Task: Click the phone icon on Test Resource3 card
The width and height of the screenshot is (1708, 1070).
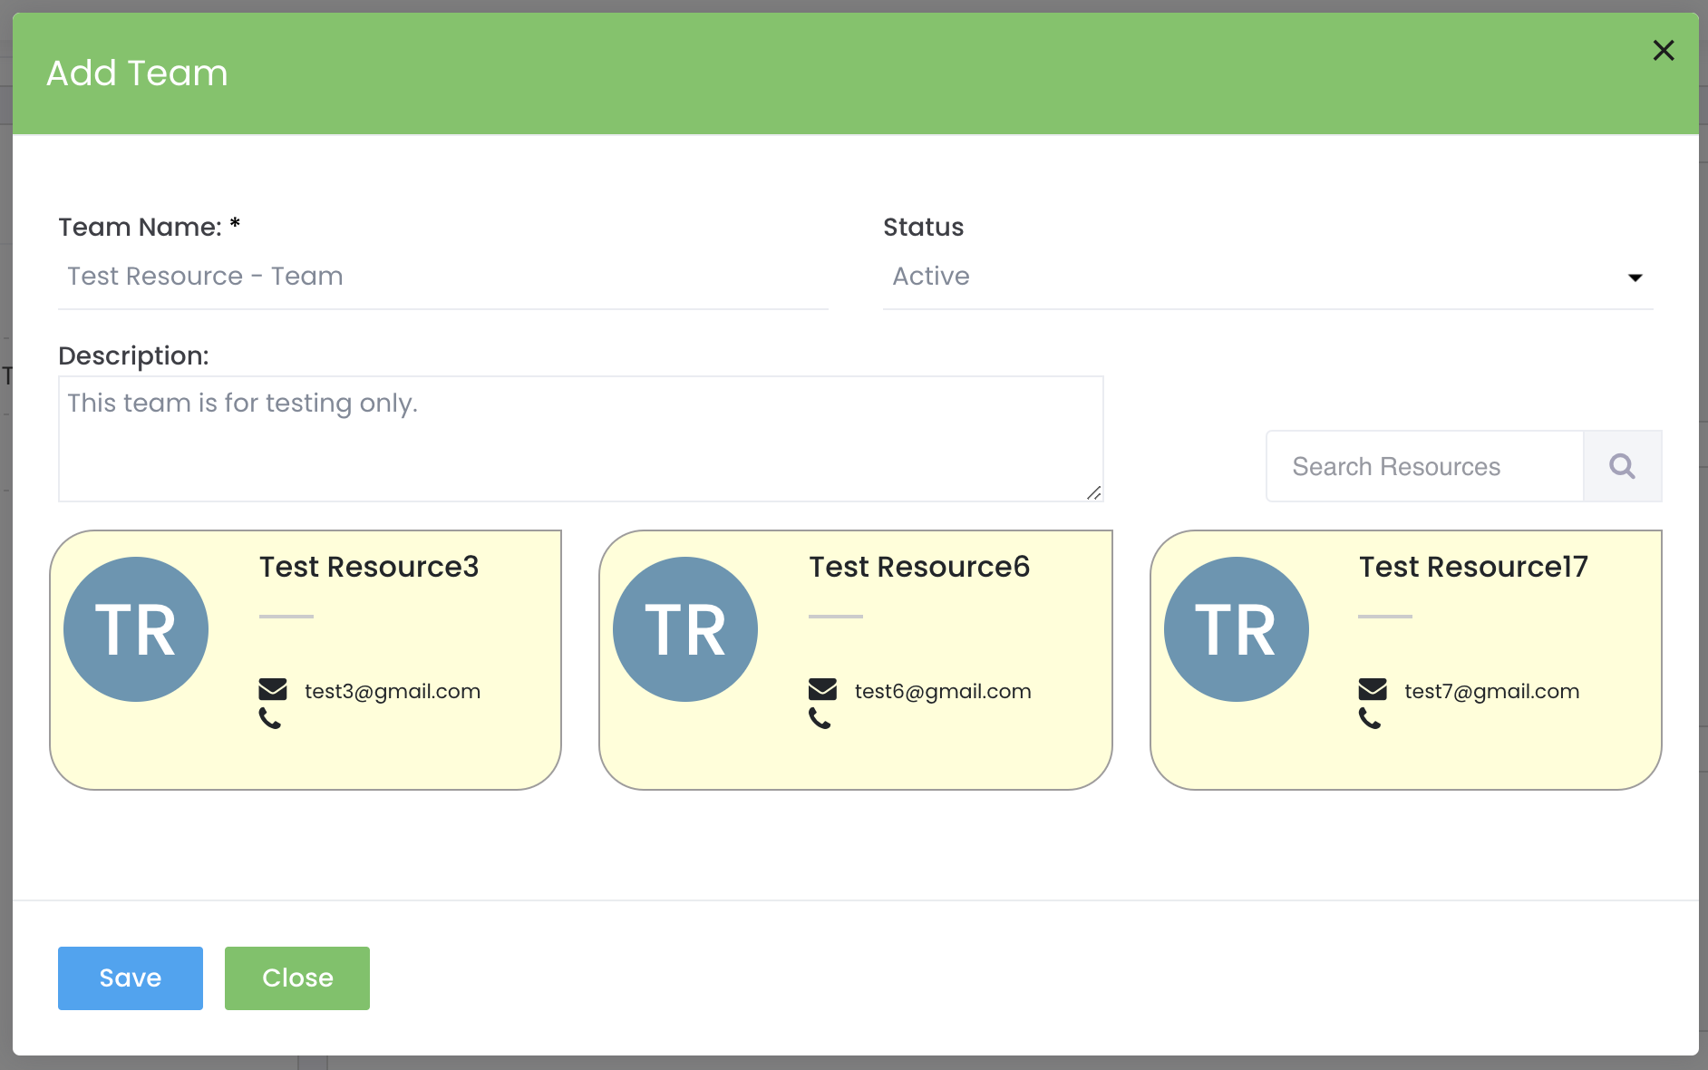Action: 270,719
